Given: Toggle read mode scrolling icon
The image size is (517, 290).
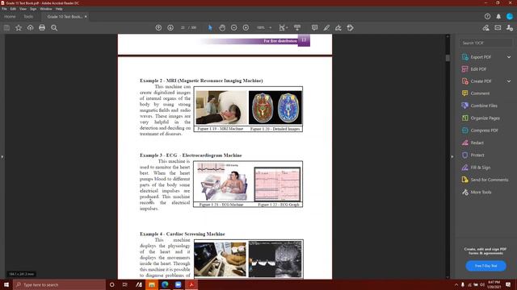Looking at the screenshot, I should 297,28.
